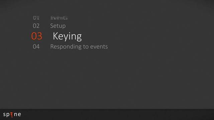Click the dark footer bar beside the logo
The image size is (214, 120).
117,114
